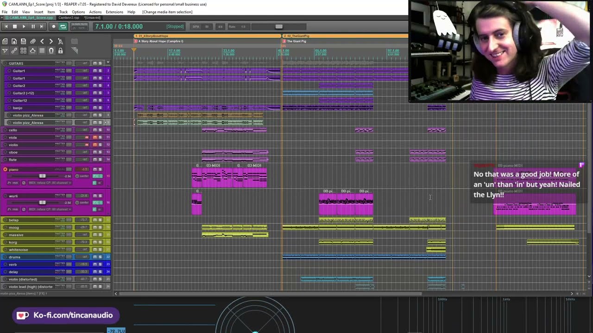Click the Redo right-arrow icon
Screen dimensions: 593x333
[x=51, y=42]
